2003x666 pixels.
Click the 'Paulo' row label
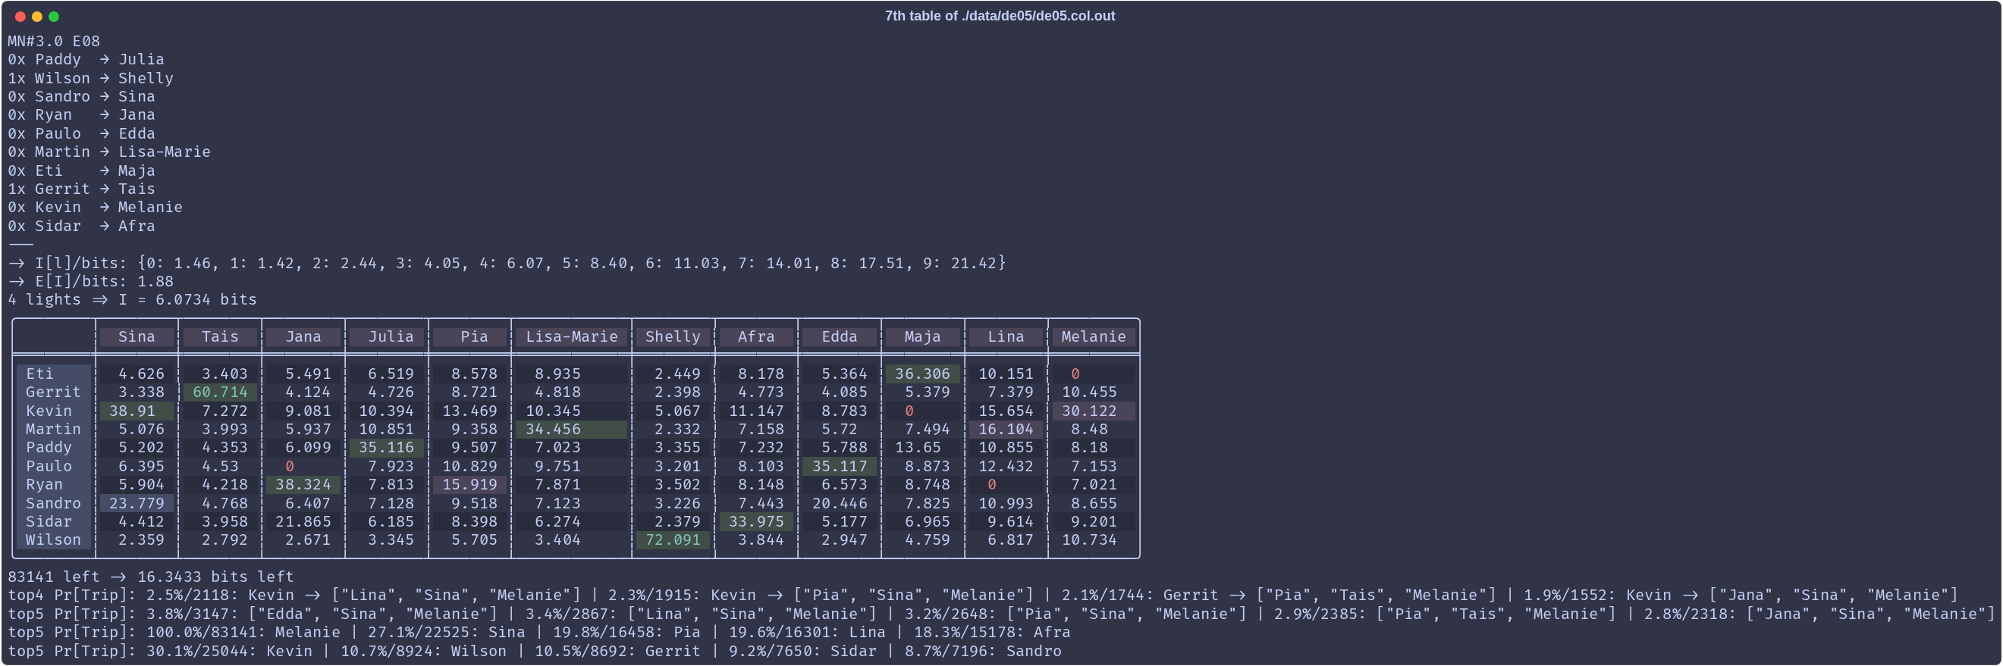[x=54, y=466]
